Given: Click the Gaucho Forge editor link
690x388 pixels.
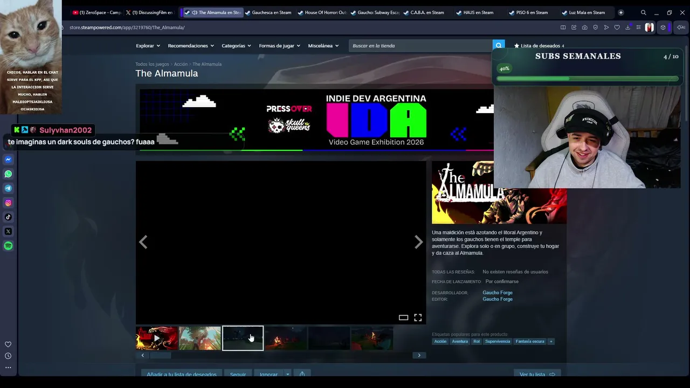Looking at the screenshot, I should [x=498, y=299].
